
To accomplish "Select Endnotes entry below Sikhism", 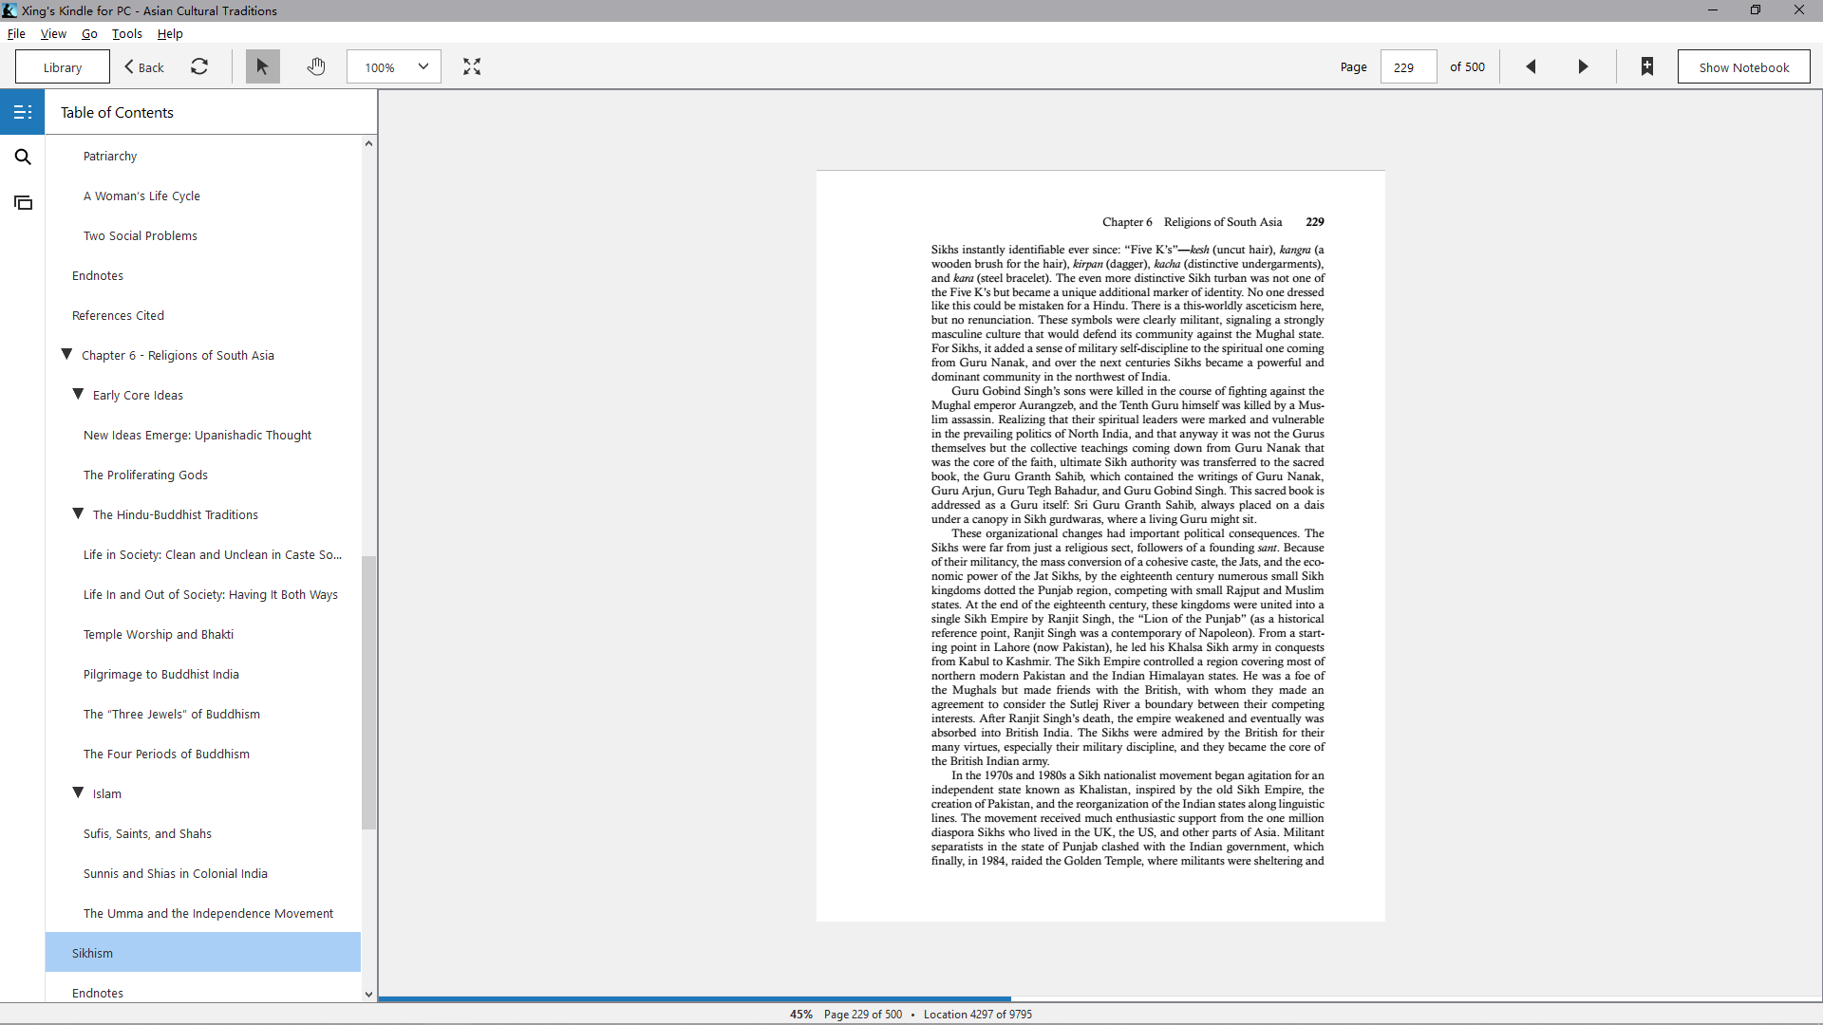I will [98, 992].
